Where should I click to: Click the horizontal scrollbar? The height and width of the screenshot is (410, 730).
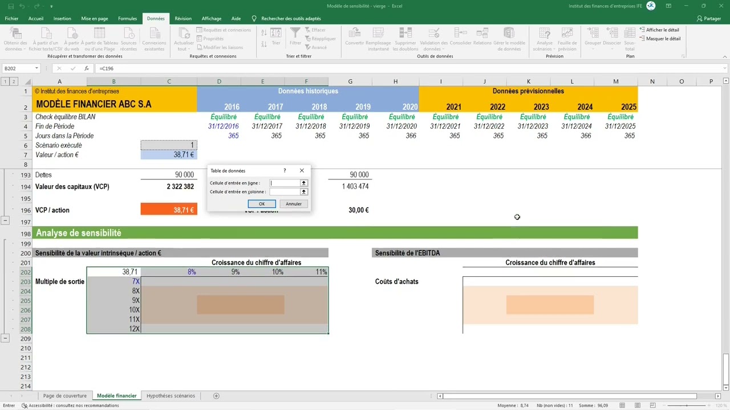point(569,396)
